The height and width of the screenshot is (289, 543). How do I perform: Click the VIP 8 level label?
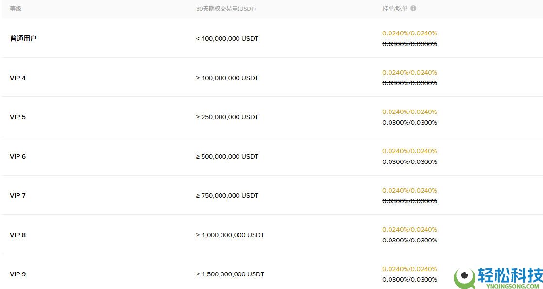pyautogui.click(x=17, y=235)
